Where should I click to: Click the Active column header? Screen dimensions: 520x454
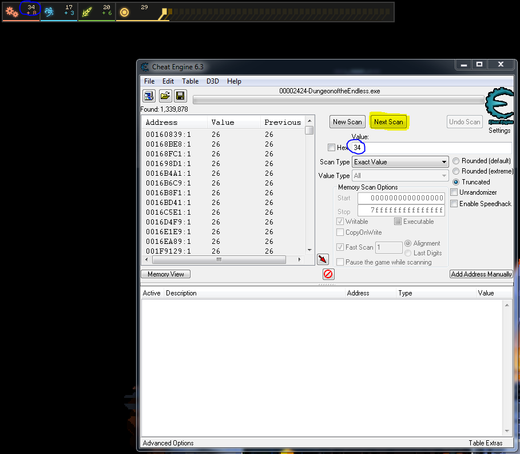(x=152, y=293)
